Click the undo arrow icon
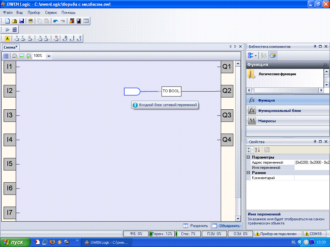Viewport: 330px width, 247px height. 55,21
